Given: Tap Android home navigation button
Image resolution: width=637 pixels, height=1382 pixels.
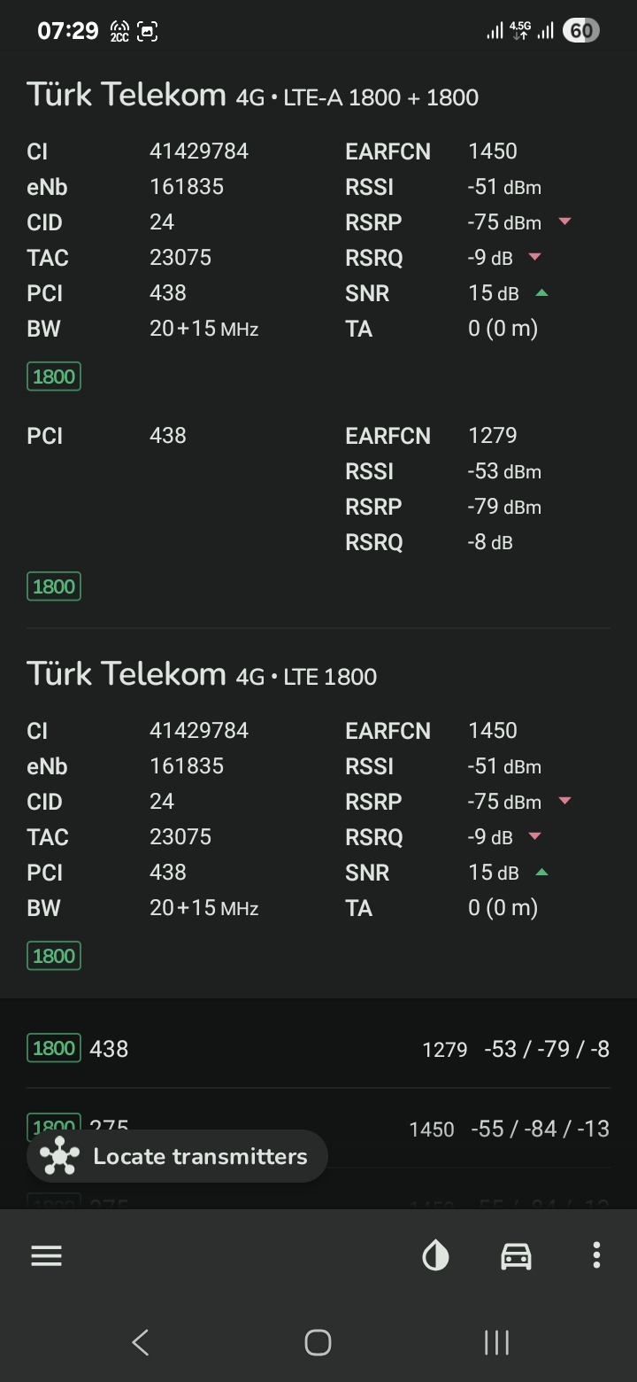Looking at the screenshot, I should point(318,1342).
